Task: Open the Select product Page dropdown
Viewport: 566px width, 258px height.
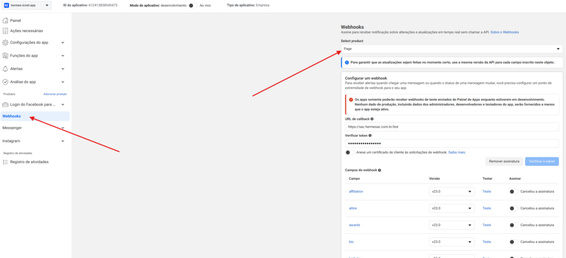Action: point(452,49)
